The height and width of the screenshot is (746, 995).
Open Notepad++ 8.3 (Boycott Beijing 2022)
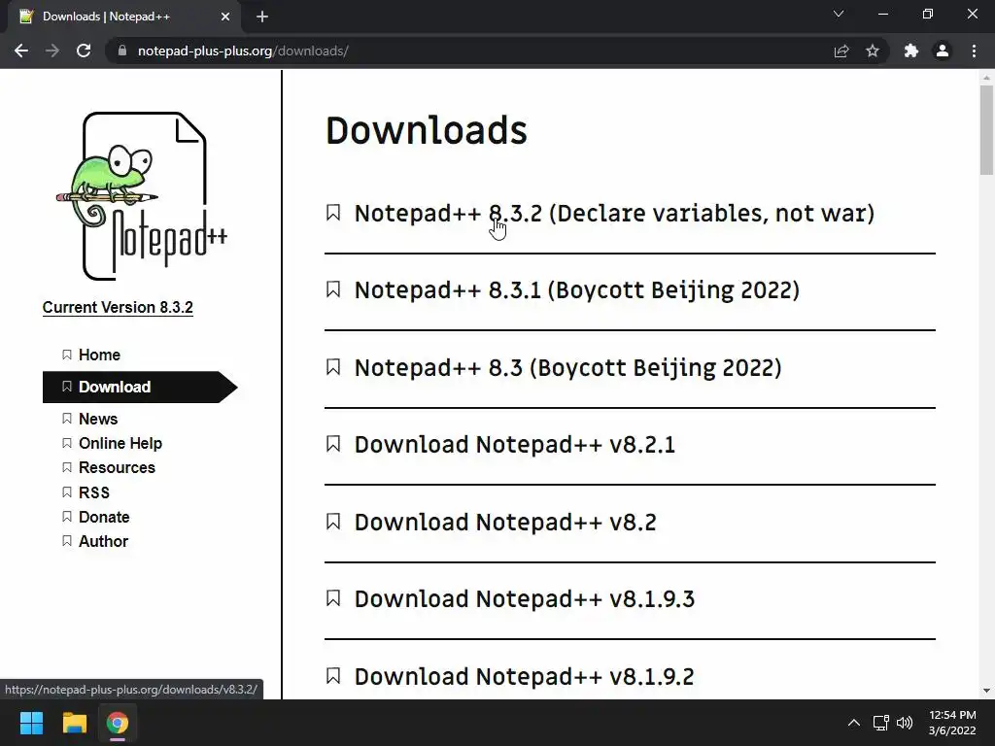[x=567, y=368]
